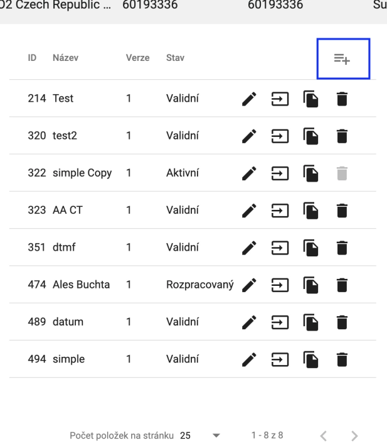Edit the Test row with pencil icon
This screenshot has width=387, height=443.
coord(248,99)
